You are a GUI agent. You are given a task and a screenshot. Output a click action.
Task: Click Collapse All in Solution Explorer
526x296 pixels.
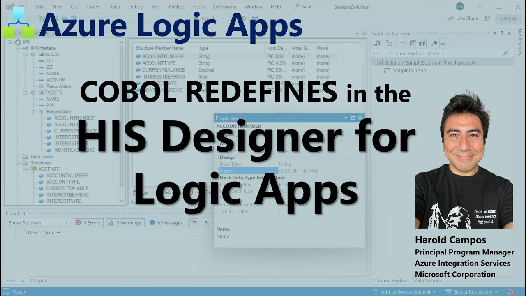coord(413,43)
